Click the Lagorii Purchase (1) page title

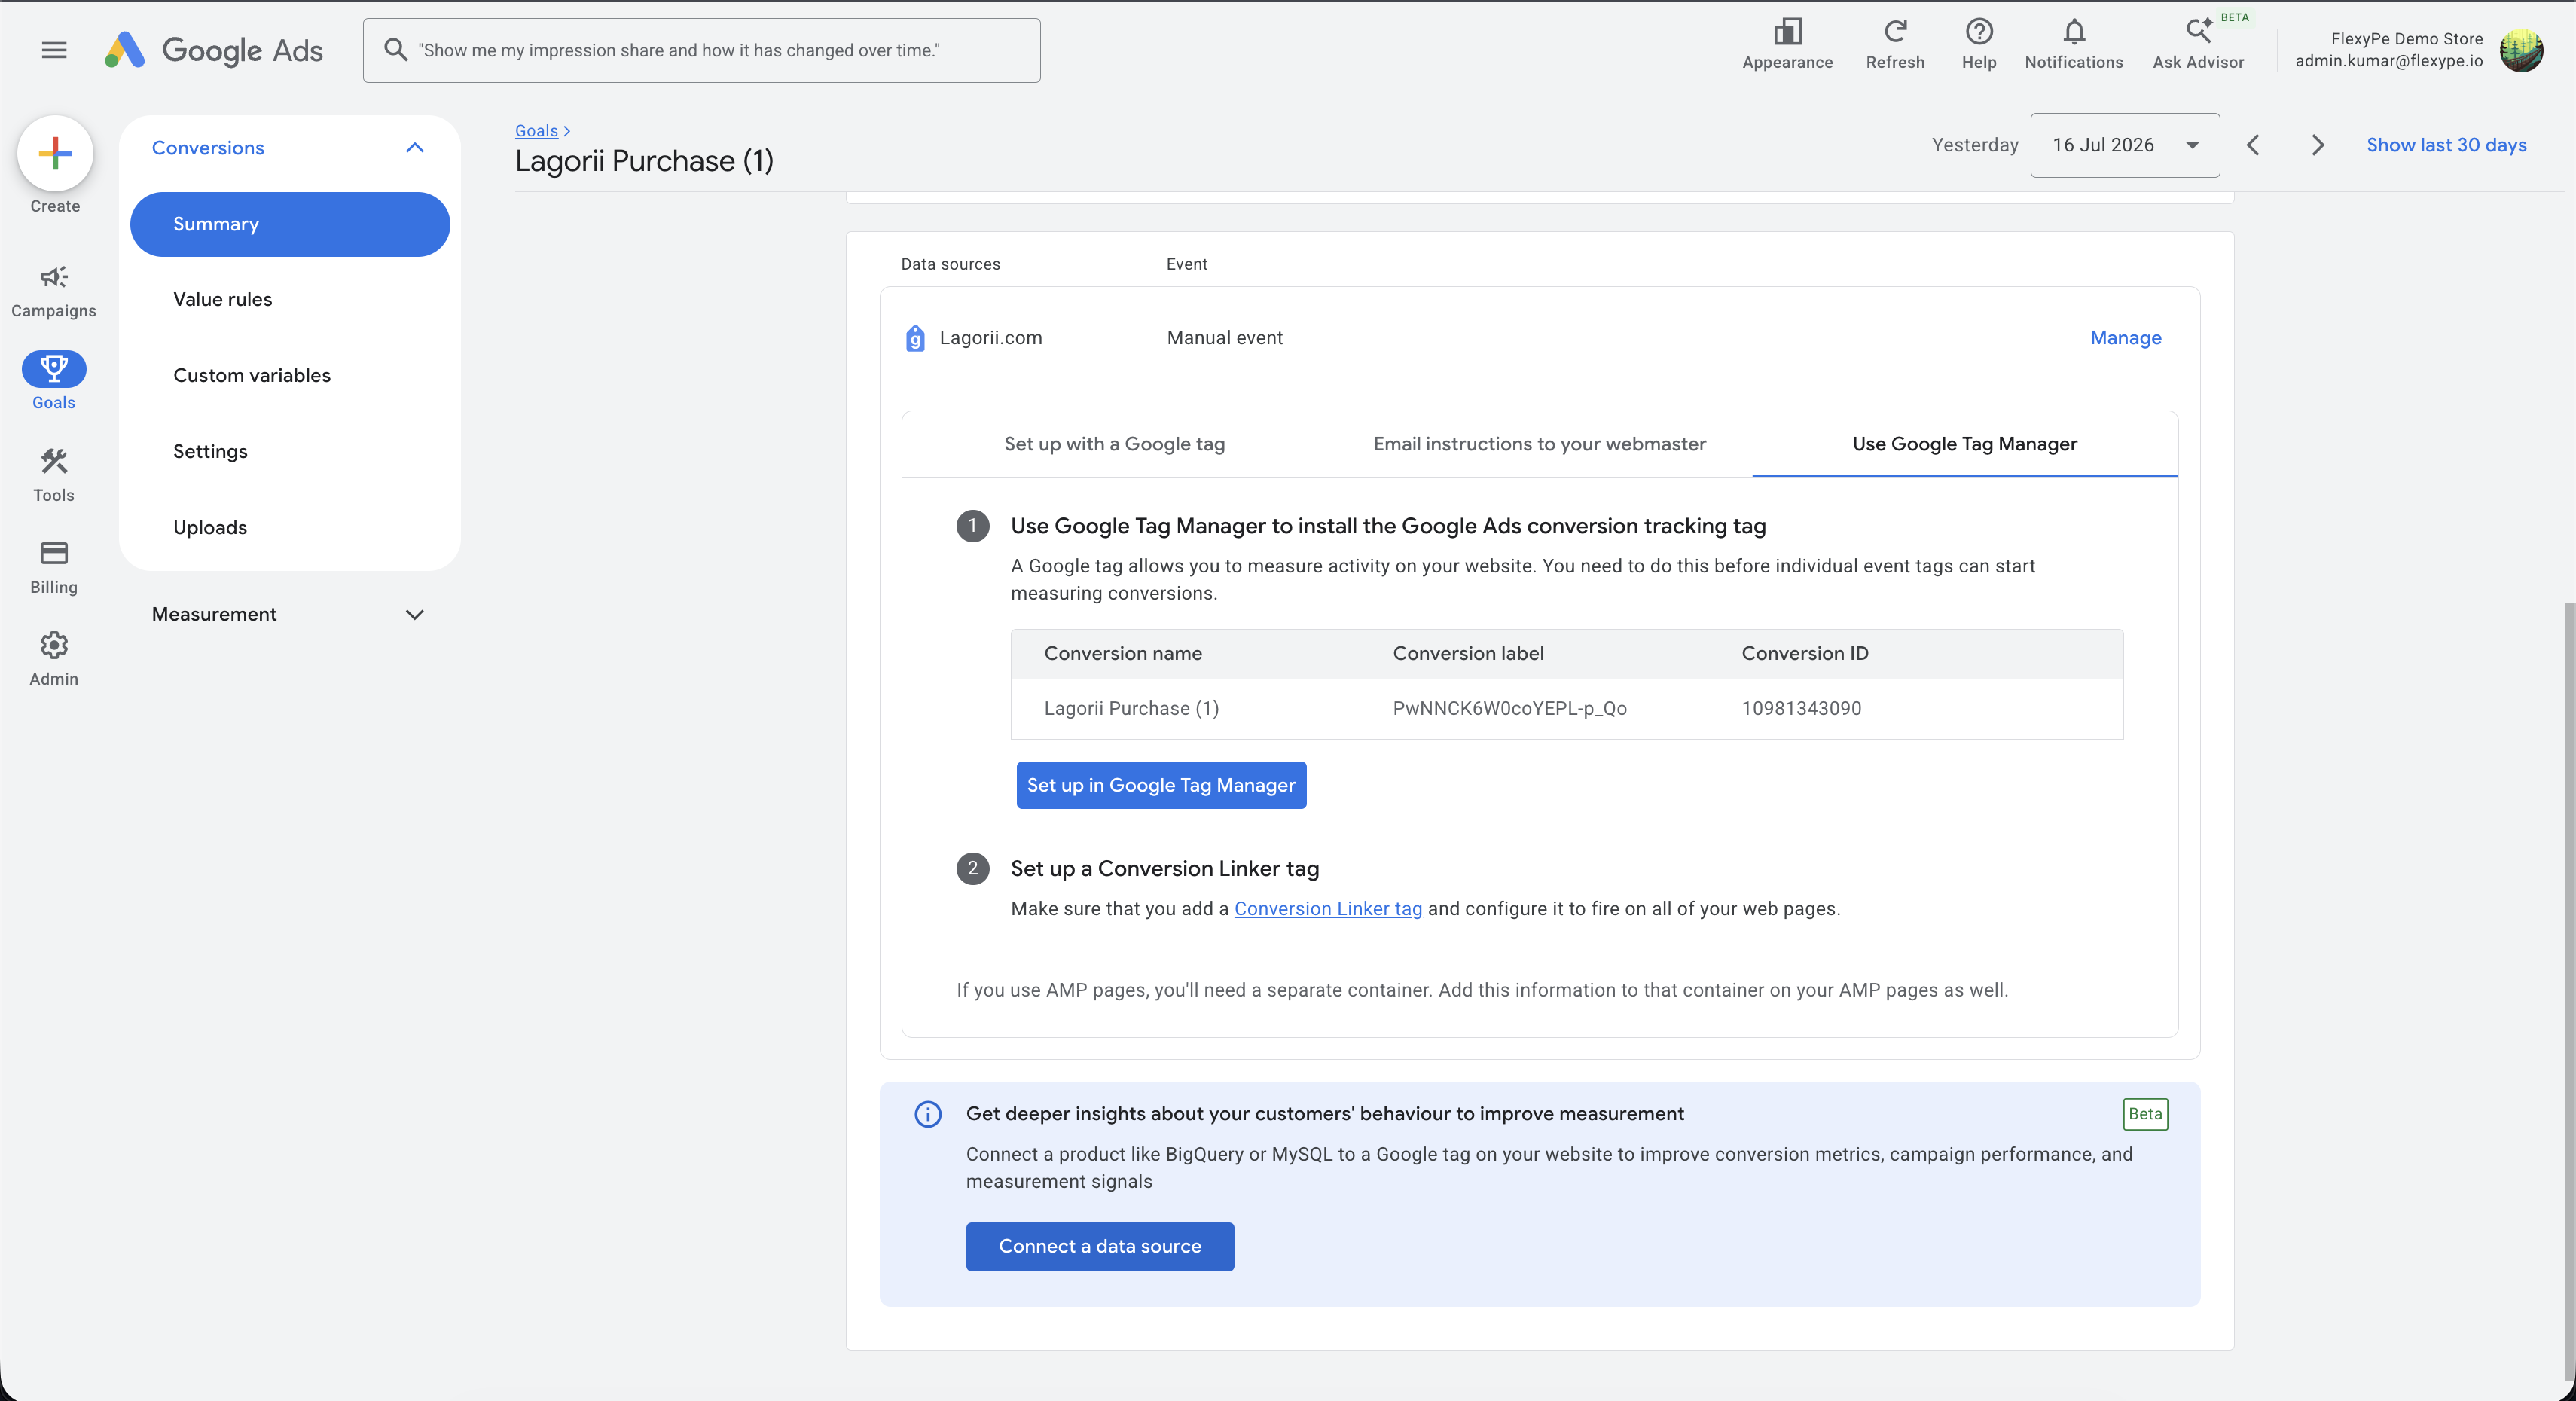pos(645,161)
